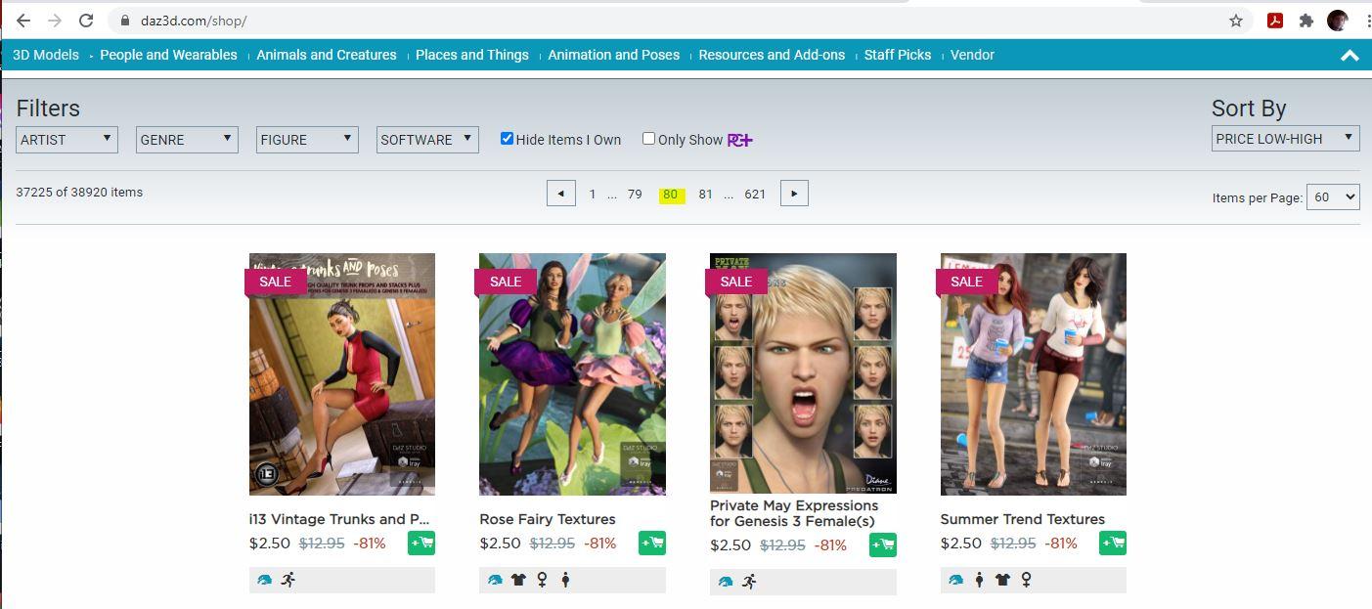
Task: Add Private May Expressions to cart
Action: point(883,545)
